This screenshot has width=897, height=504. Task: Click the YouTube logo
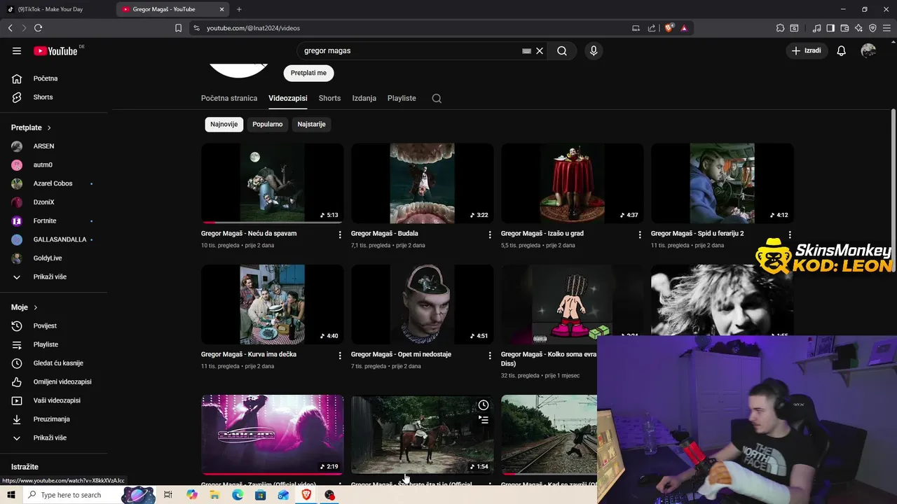(55, 50)
